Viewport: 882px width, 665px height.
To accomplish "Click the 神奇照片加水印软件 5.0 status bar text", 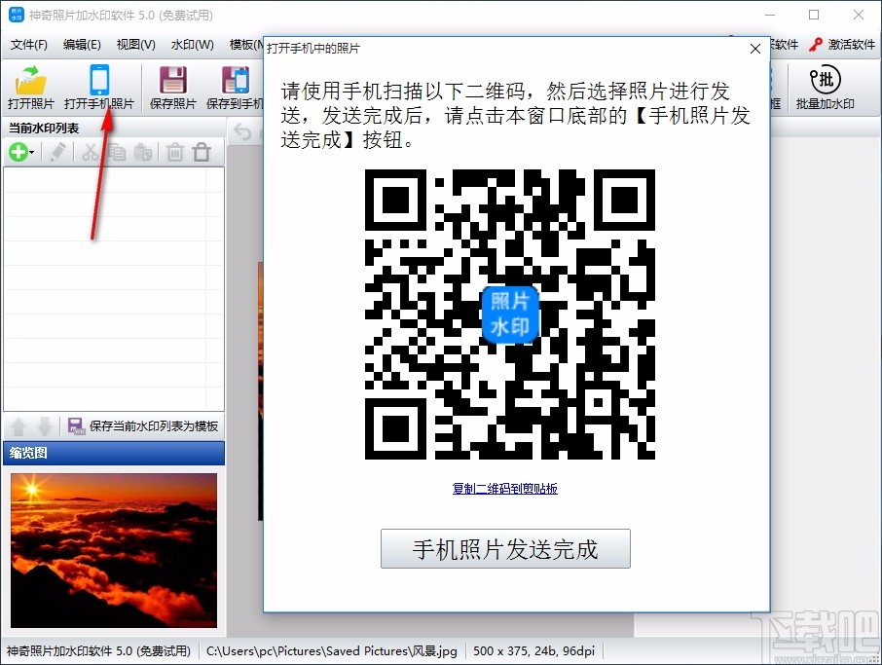I will coord(98,651).
